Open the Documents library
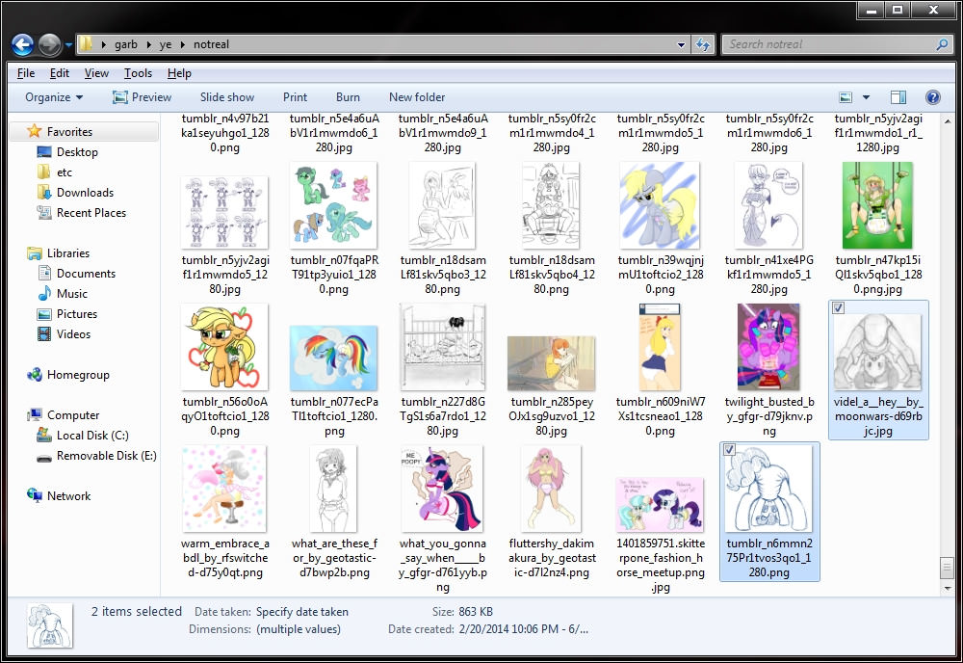The image size is (963, 663). click(86, 274)
